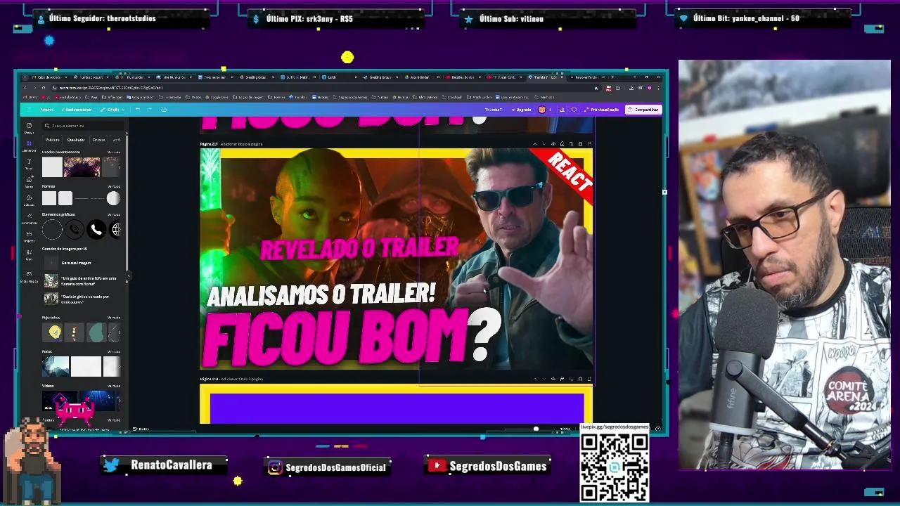The height and width of the screenshot is (506, 900).
Task: Click the Canva undo arrow
Action: pyautogui.click(x=137, y=110)
